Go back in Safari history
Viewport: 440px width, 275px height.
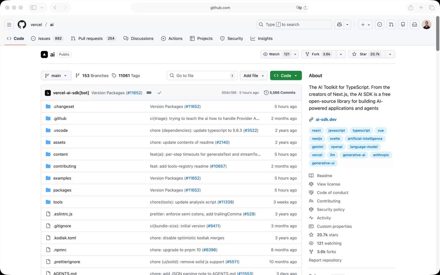[55, 8]
